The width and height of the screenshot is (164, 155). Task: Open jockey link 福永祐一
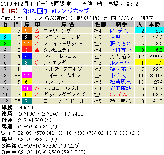(121, 69)
